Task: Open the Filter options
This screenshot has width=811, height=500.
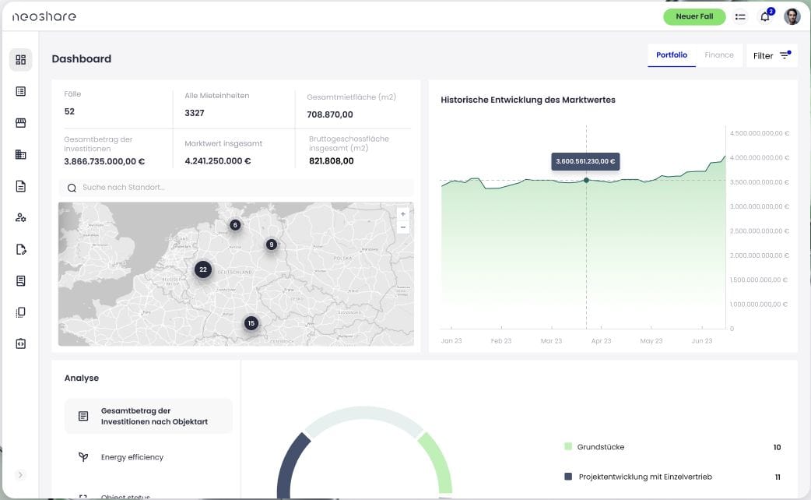Action: point(771,56)
